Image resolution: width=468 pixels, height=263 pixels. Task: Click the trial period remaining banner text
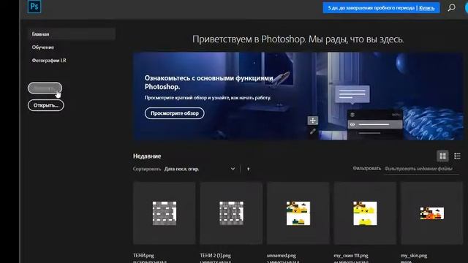click(371, 8)
